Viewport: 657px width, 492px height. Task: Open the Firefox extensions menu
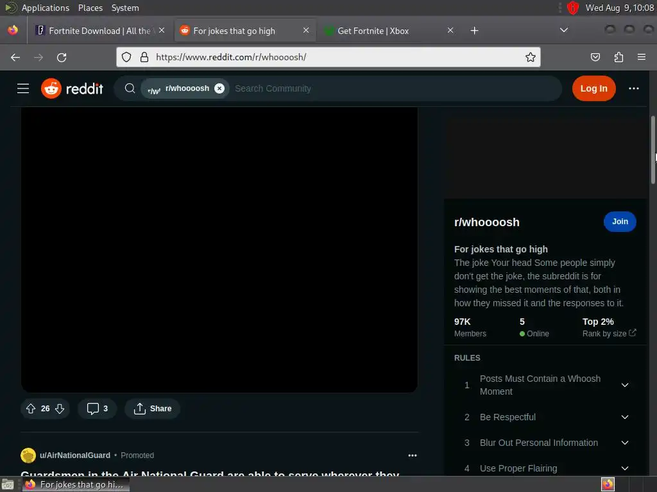coord(619,57)
